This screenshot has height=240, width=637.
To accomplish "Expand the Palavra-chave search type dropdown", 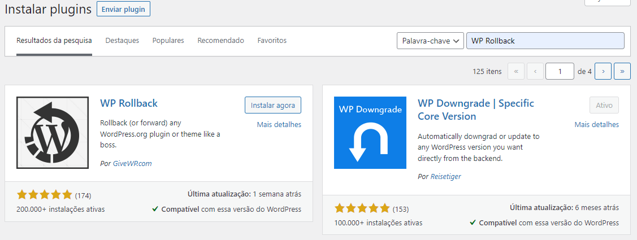I will pyautogui.click(x=430, y=41).
